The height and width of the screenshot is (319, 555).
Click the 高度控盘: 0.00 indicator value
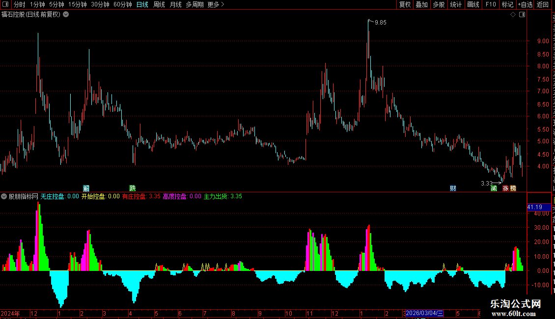(x=182, y=196)
